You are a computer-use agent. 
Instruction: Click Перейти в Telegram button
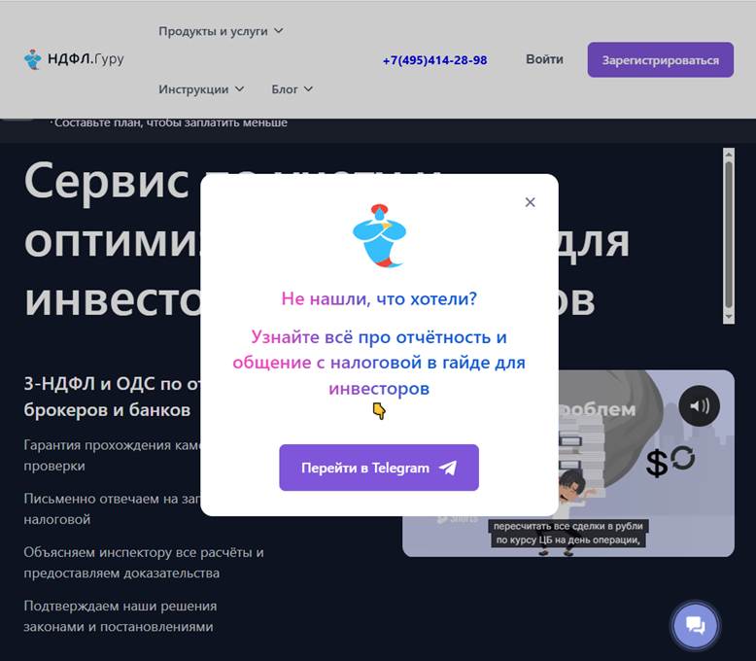(x=379, y=468)
